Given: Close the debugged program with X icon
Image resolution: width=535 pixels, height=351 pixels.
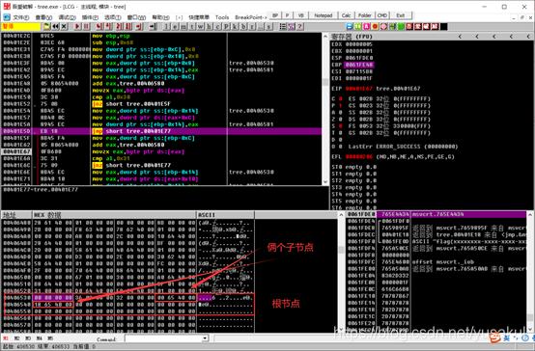Looking at the screenshot, I should (x=64, y=27).
